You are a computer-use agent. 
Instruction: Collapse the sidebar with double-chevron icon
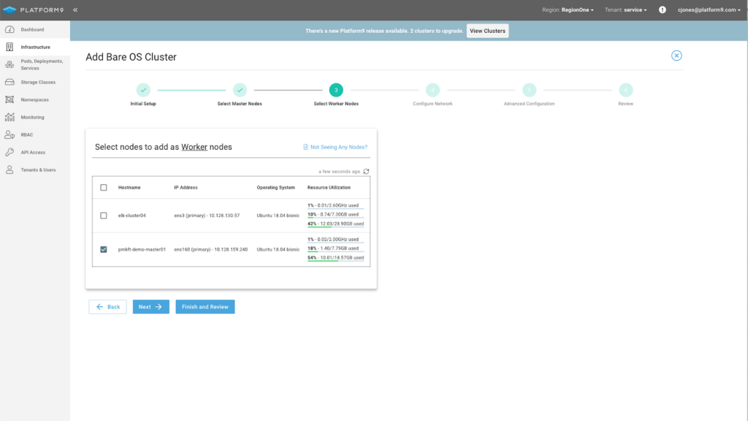click(75, 10)
